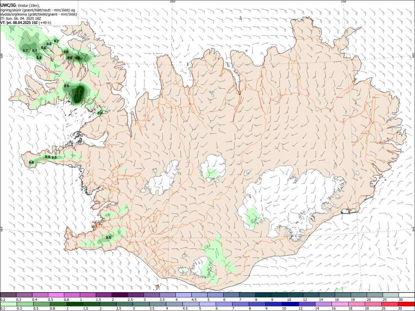Screen dimensions: 415x311
Task: Click the 'slydda/snjókoma' legend description line
Action: 39,14
